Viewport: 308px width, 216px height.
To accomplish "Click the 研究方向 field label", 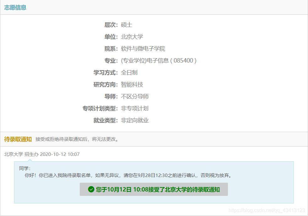I will coord(105,85).
